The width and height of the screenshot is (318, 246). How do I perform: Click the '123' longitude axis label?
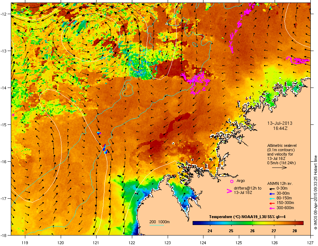(x=168, y=242)
